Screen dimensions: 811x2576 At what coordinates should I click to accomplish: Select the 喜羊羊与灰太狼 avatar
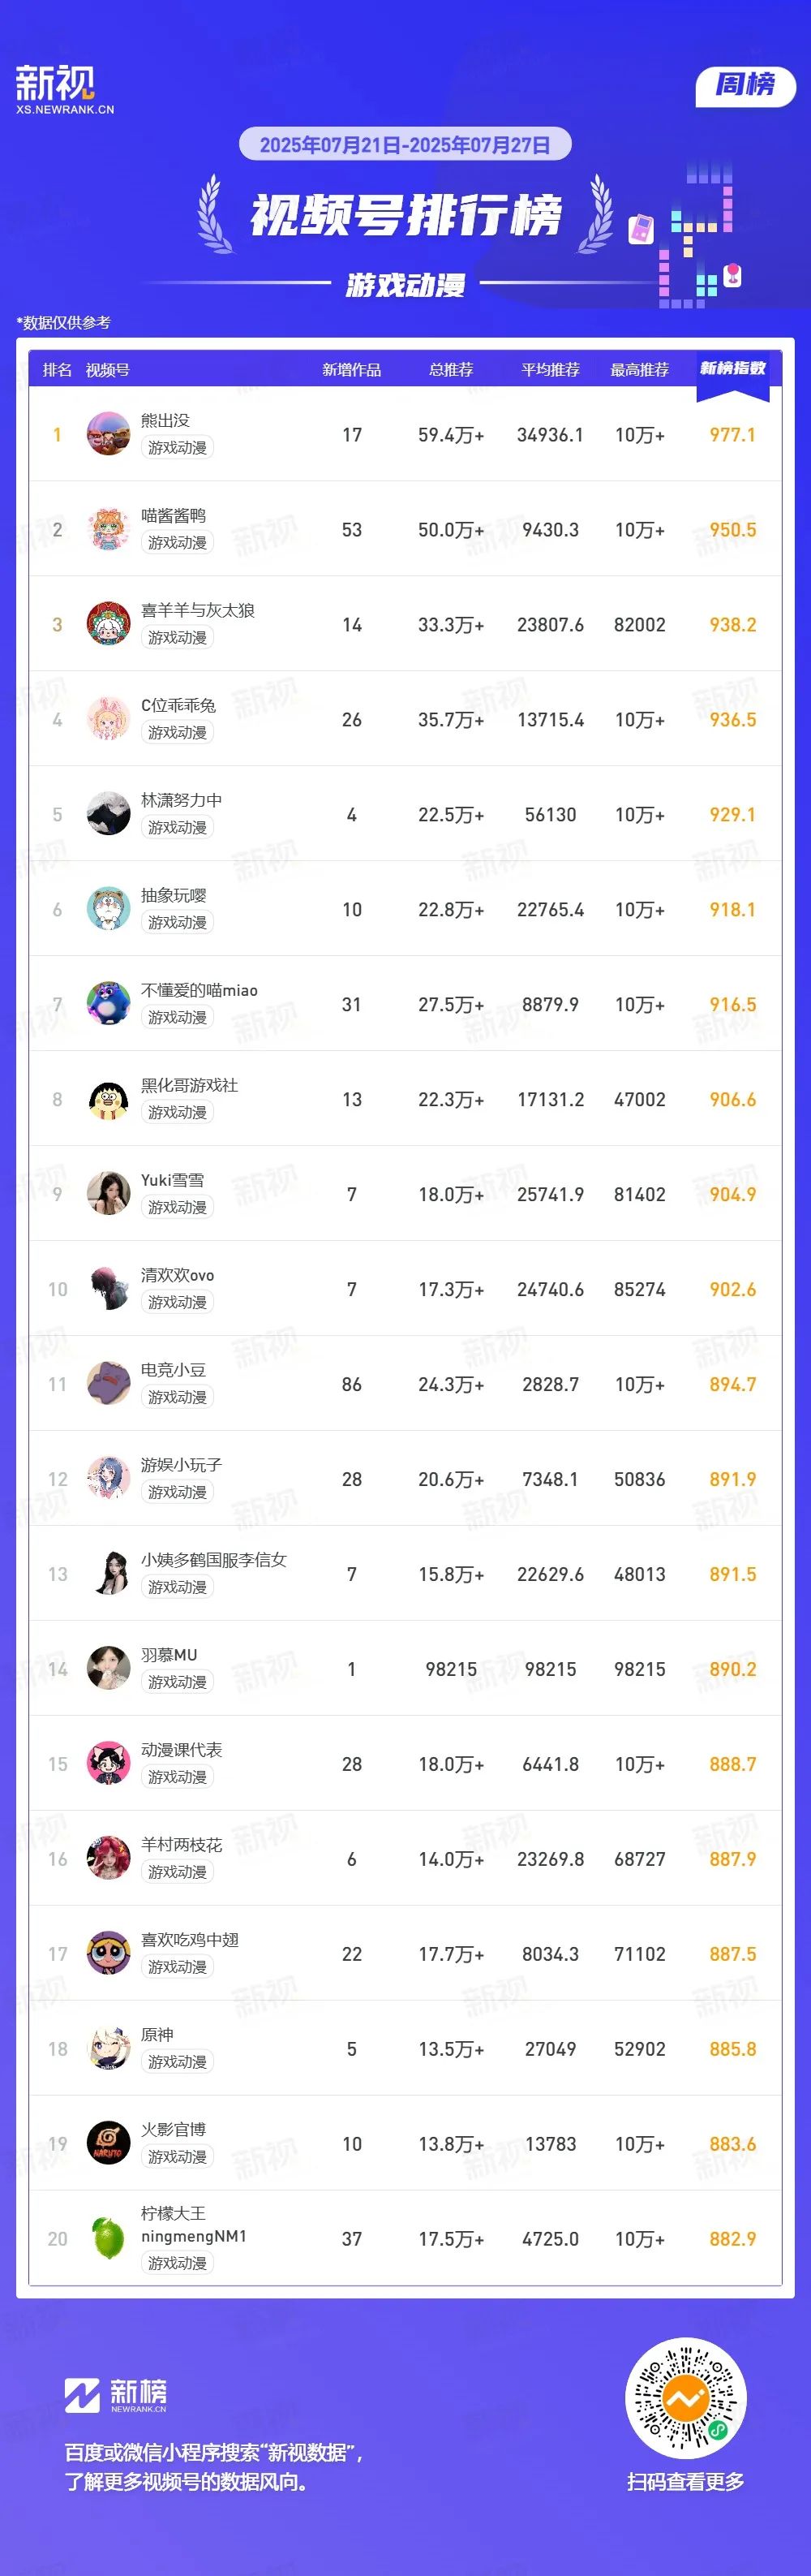pyautogui.click(x=108, y=624)
